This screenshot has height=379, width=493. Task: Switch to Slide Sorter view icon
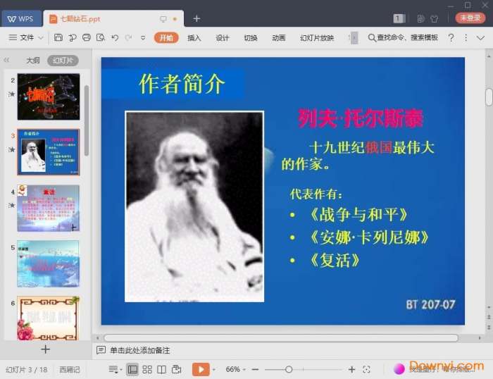click(x=147, y=369)
